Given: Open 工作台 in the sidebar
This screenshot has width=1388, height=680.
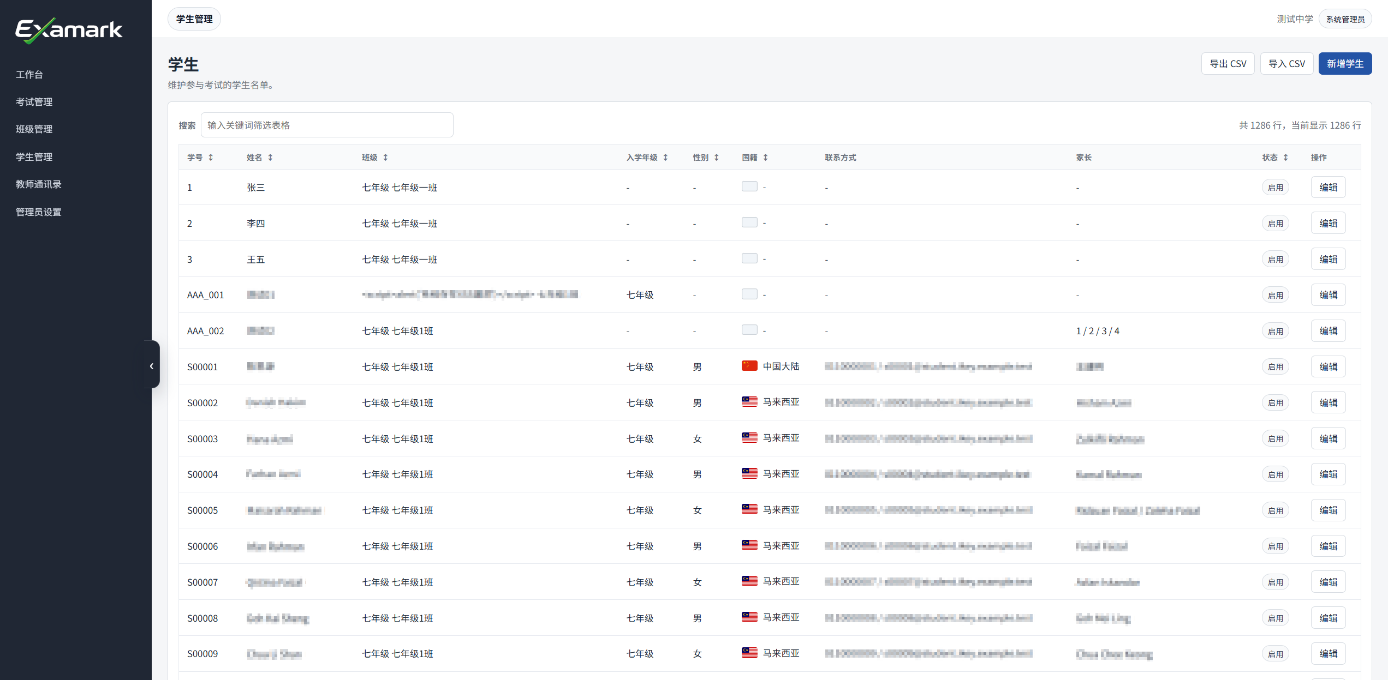Looking at the screenshot, I should click(29, 75).
